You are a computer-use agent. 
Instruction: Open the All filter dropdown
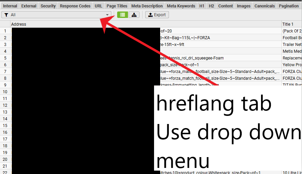[x=56, y=15]
